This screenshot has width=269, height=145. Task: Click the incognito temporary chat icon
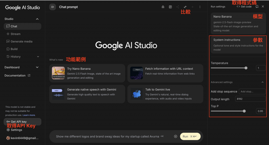pos(163,7)
